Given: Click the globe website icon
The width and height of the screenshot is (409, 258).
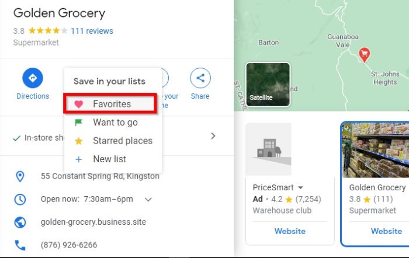Looking at the screenshot, I should pyautogui.click(x=20, y=222).
